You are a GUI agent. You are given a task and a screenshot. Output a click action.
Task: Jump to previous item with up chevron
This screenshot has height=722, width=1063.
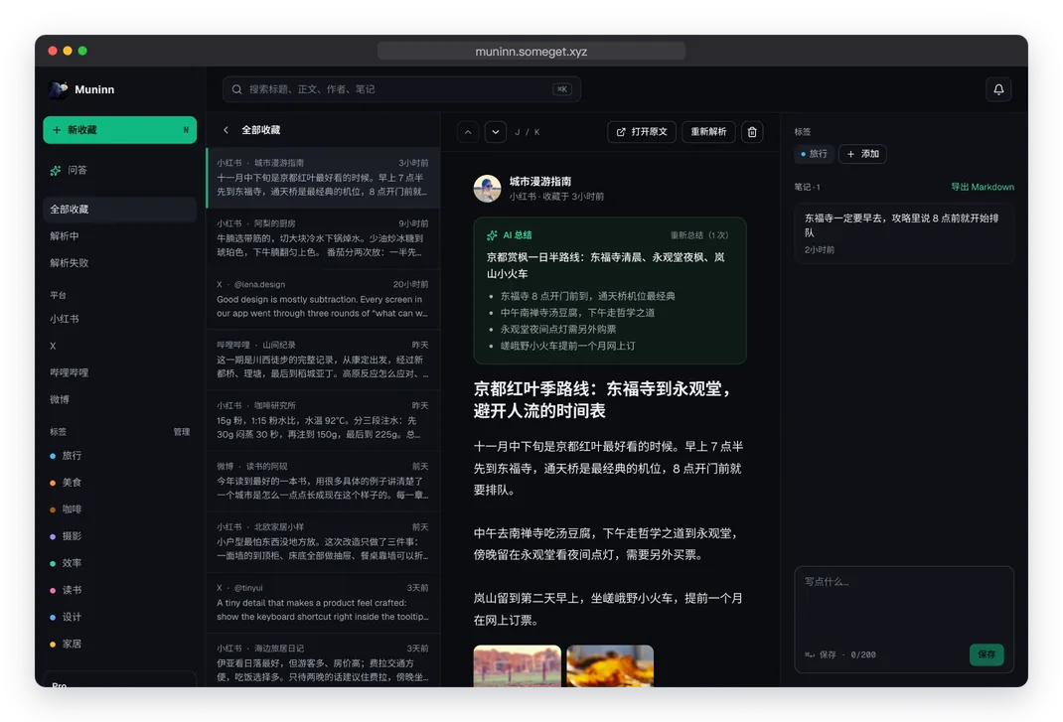[x=468, y=132]
